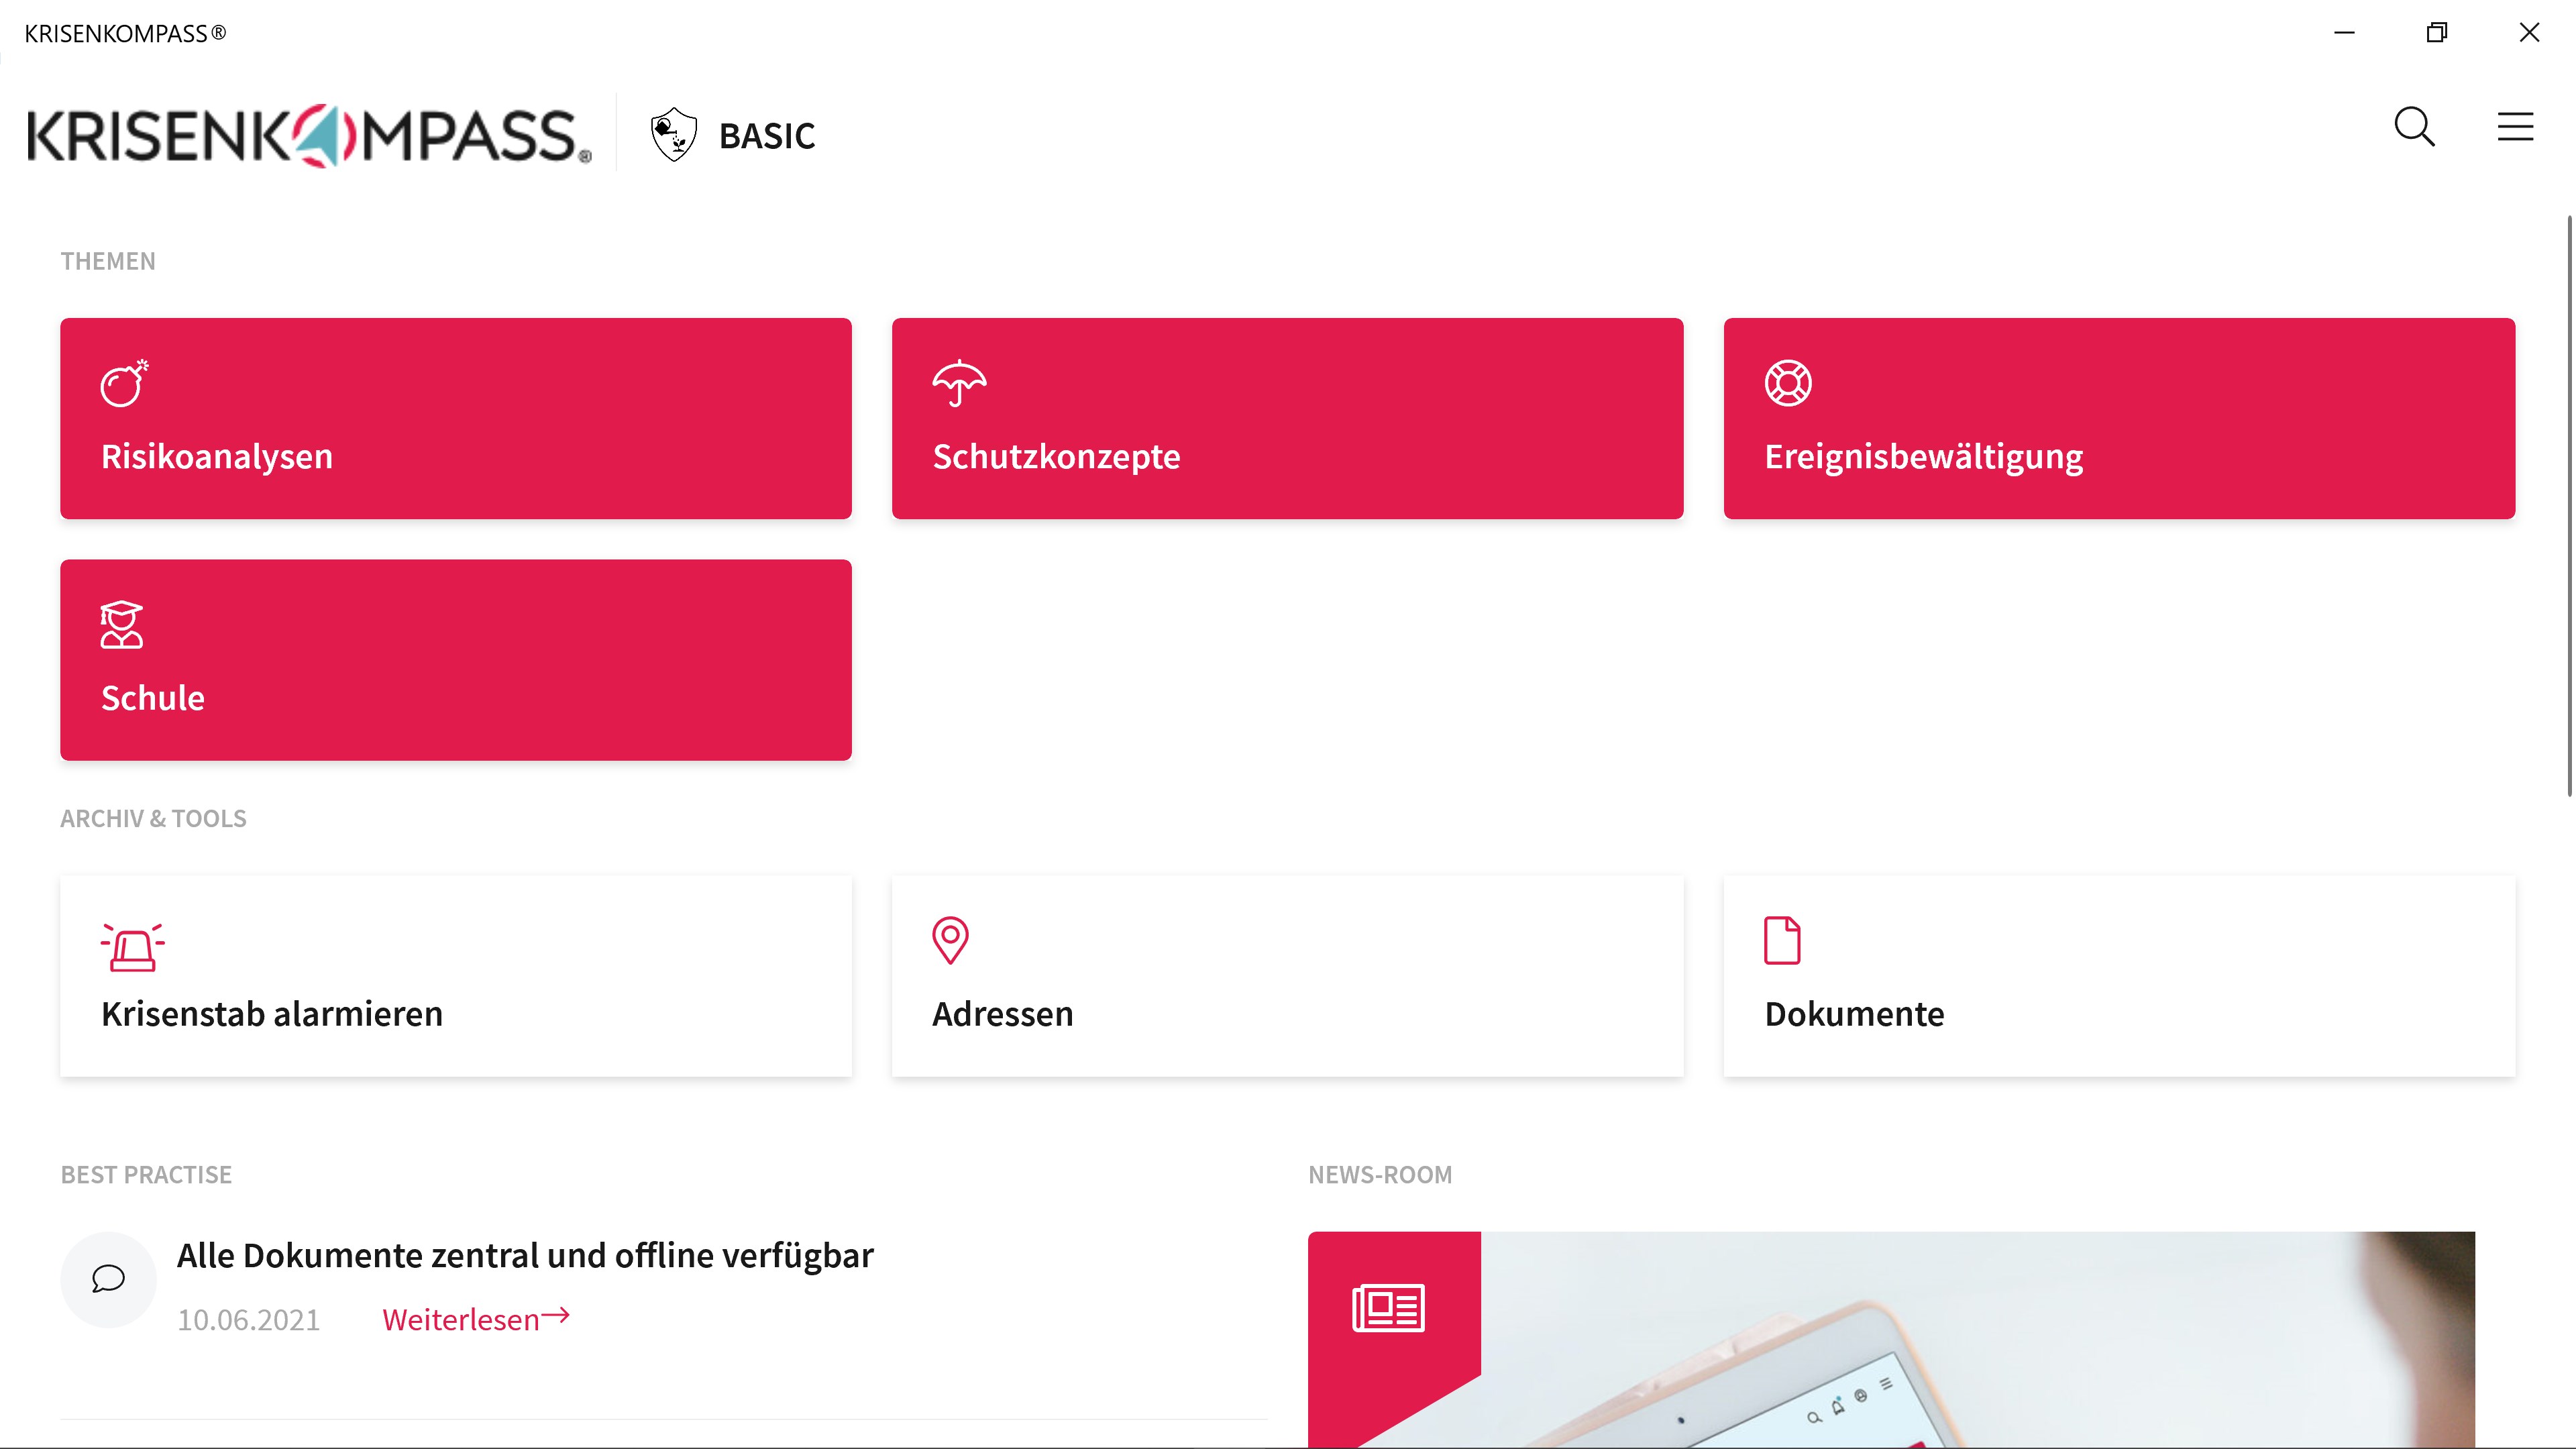
Task: Click the graduate icon on Schule
Action: point(121,625)
